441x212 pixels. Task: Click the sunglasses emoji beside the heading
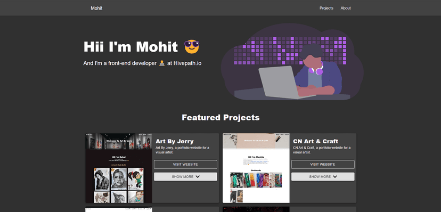click(x=192, y=47)
